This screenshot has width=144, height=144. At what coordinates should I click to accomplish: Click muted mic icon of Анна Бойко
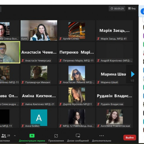tap(23, 126)
